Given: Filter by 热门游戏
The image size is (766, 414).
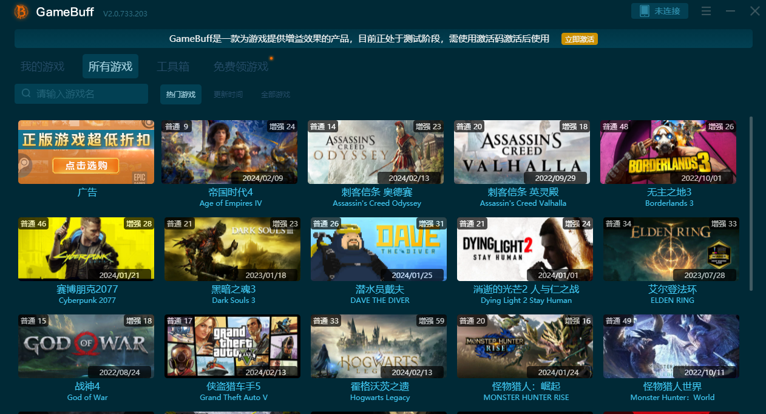Looking at the screenshot, I should tap(181, 94).
